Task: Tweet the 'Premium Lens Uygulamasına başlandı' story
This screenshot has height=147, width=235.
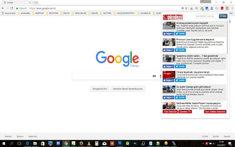Action: (x=180, y=50)
